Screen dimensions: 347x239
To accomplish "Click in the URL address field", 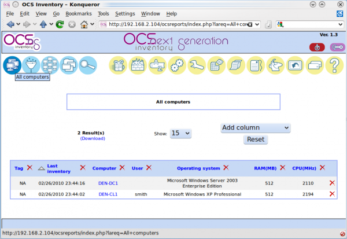I will [x=177, y=24].
